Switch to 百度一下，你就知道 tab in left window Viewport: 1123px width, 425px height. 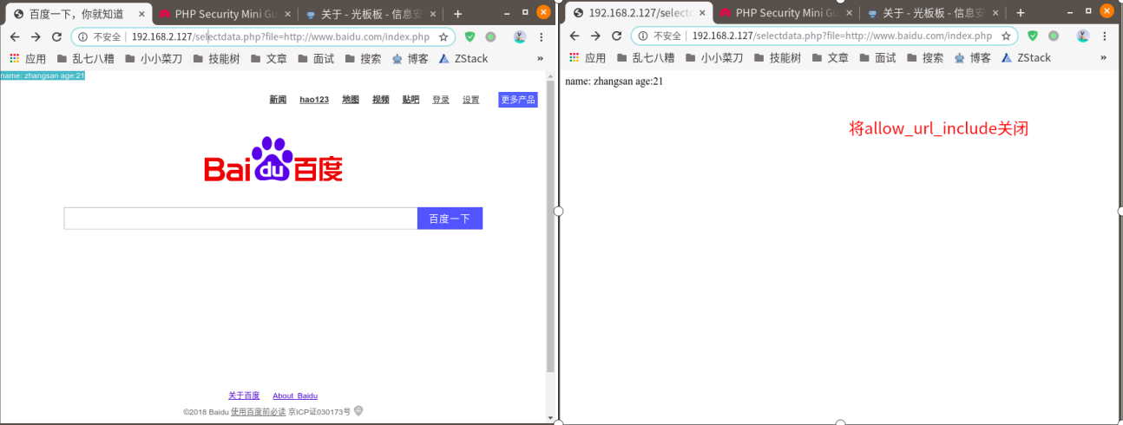click(76, 14)
